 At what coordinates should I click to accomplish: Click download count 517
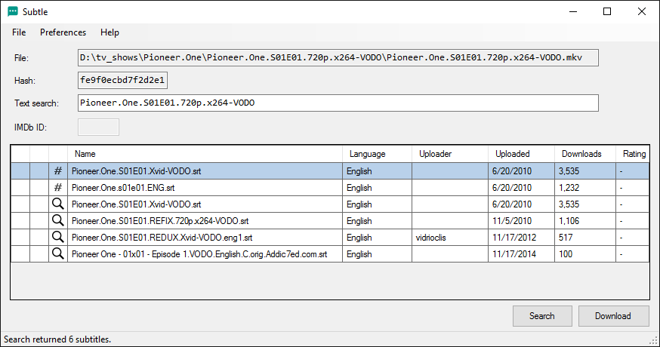pyautogui.click(x=566, y=238)
